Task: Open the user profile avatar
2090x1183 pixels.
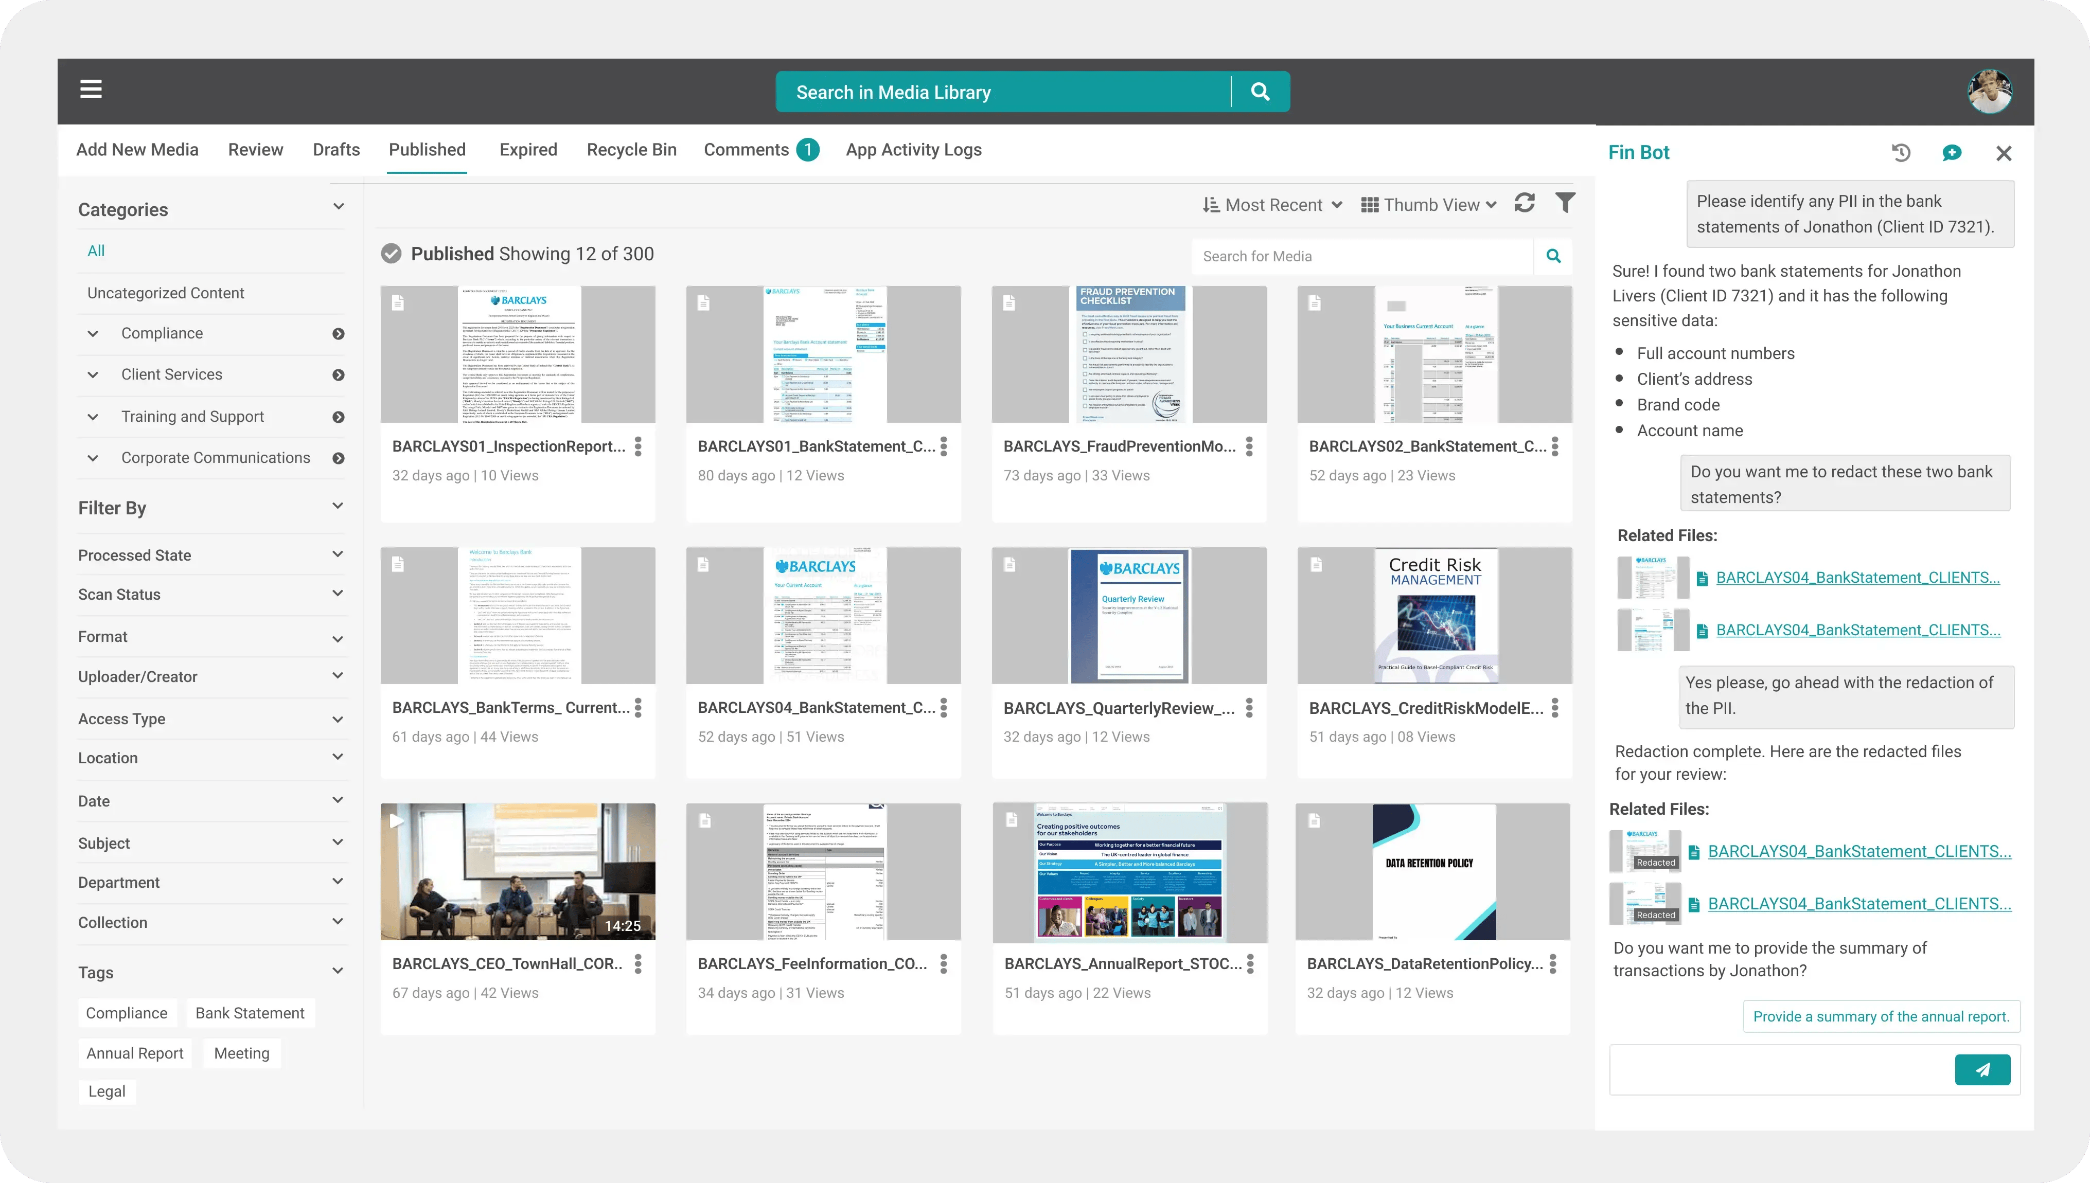Action: point(1989,91)
